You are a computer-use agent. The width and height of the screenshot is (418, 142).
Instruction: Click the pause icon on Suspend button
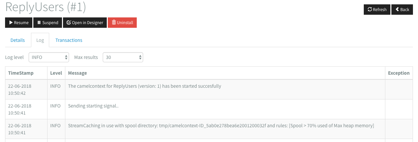[39, 23]
